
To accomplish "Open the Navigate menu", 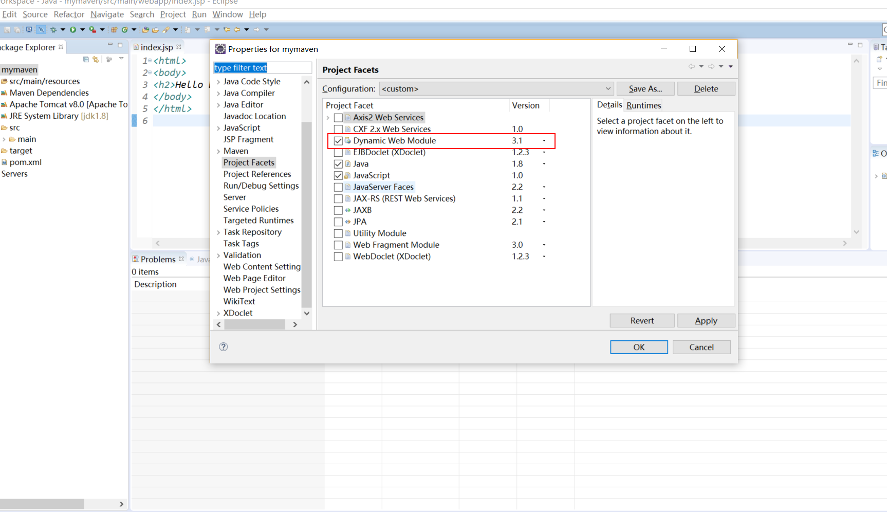I will point(107,14).
